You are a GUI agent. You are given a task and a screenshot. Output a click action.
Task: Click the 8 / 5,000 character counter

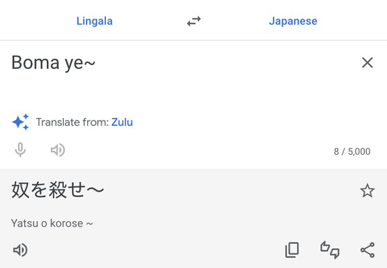coord(352,151)
